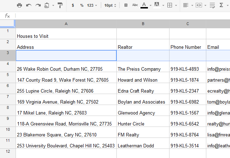The image size is (230, 158).
Task: Click cell "253 University Boulevard, Chapel Hill"
Action: (66, 143)
